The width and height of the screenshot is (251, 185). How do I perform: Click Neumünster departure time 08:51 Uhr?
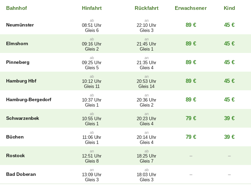click(x=92, y=25)
